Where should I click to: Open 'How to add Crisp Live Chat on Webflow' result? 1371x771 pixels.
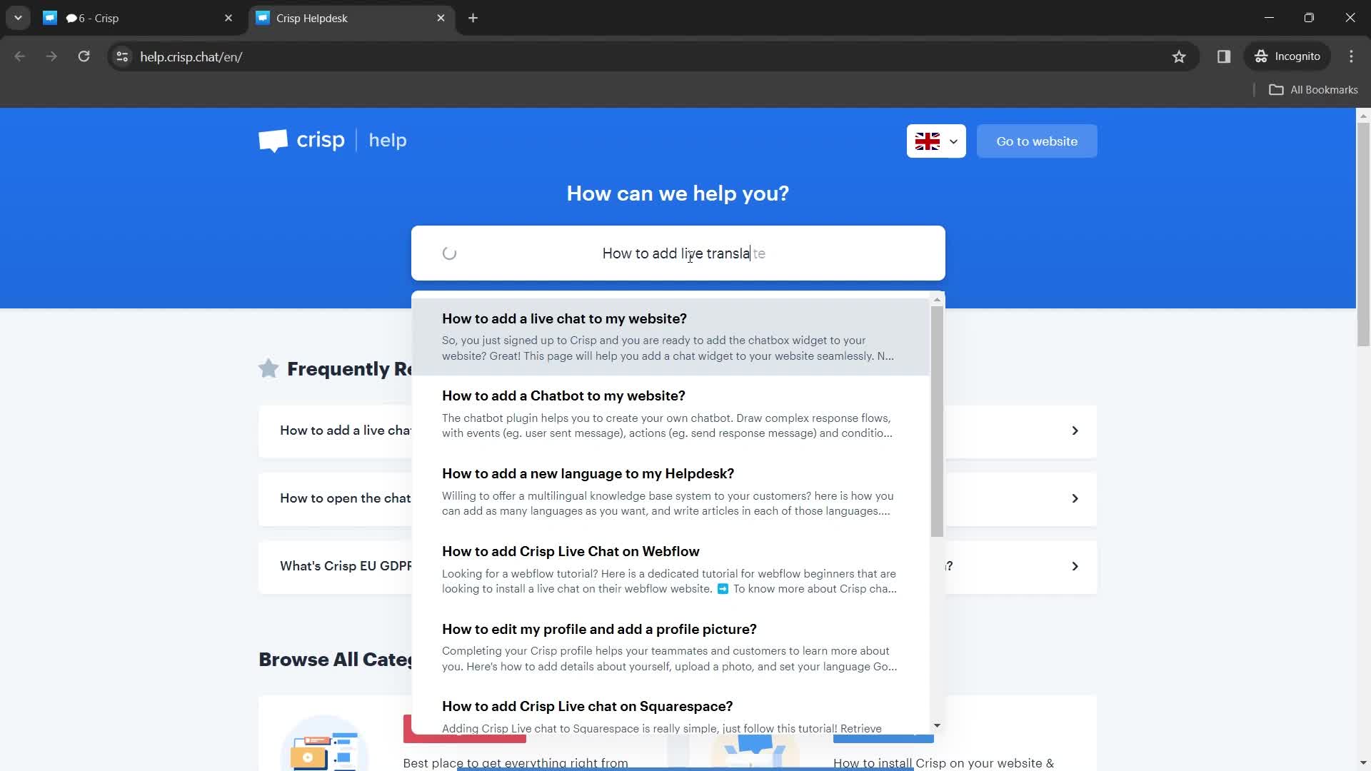(671, 570)
